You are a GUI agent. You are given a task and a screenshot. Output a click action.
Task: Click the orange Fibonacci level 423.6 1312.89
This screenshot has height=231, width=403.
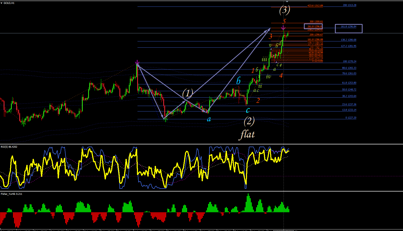pos(315,6)
